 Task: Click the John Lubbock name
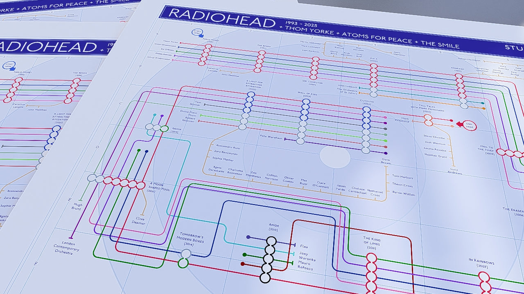347,86
